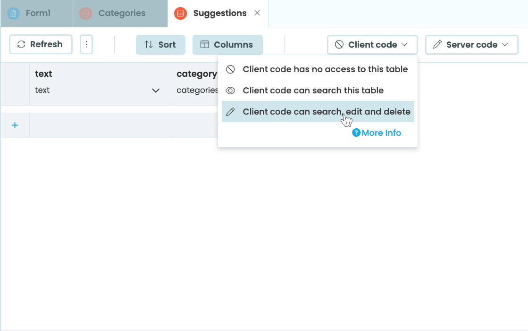
Task: Click the Columns grid icon
Action: click(205, 44)
